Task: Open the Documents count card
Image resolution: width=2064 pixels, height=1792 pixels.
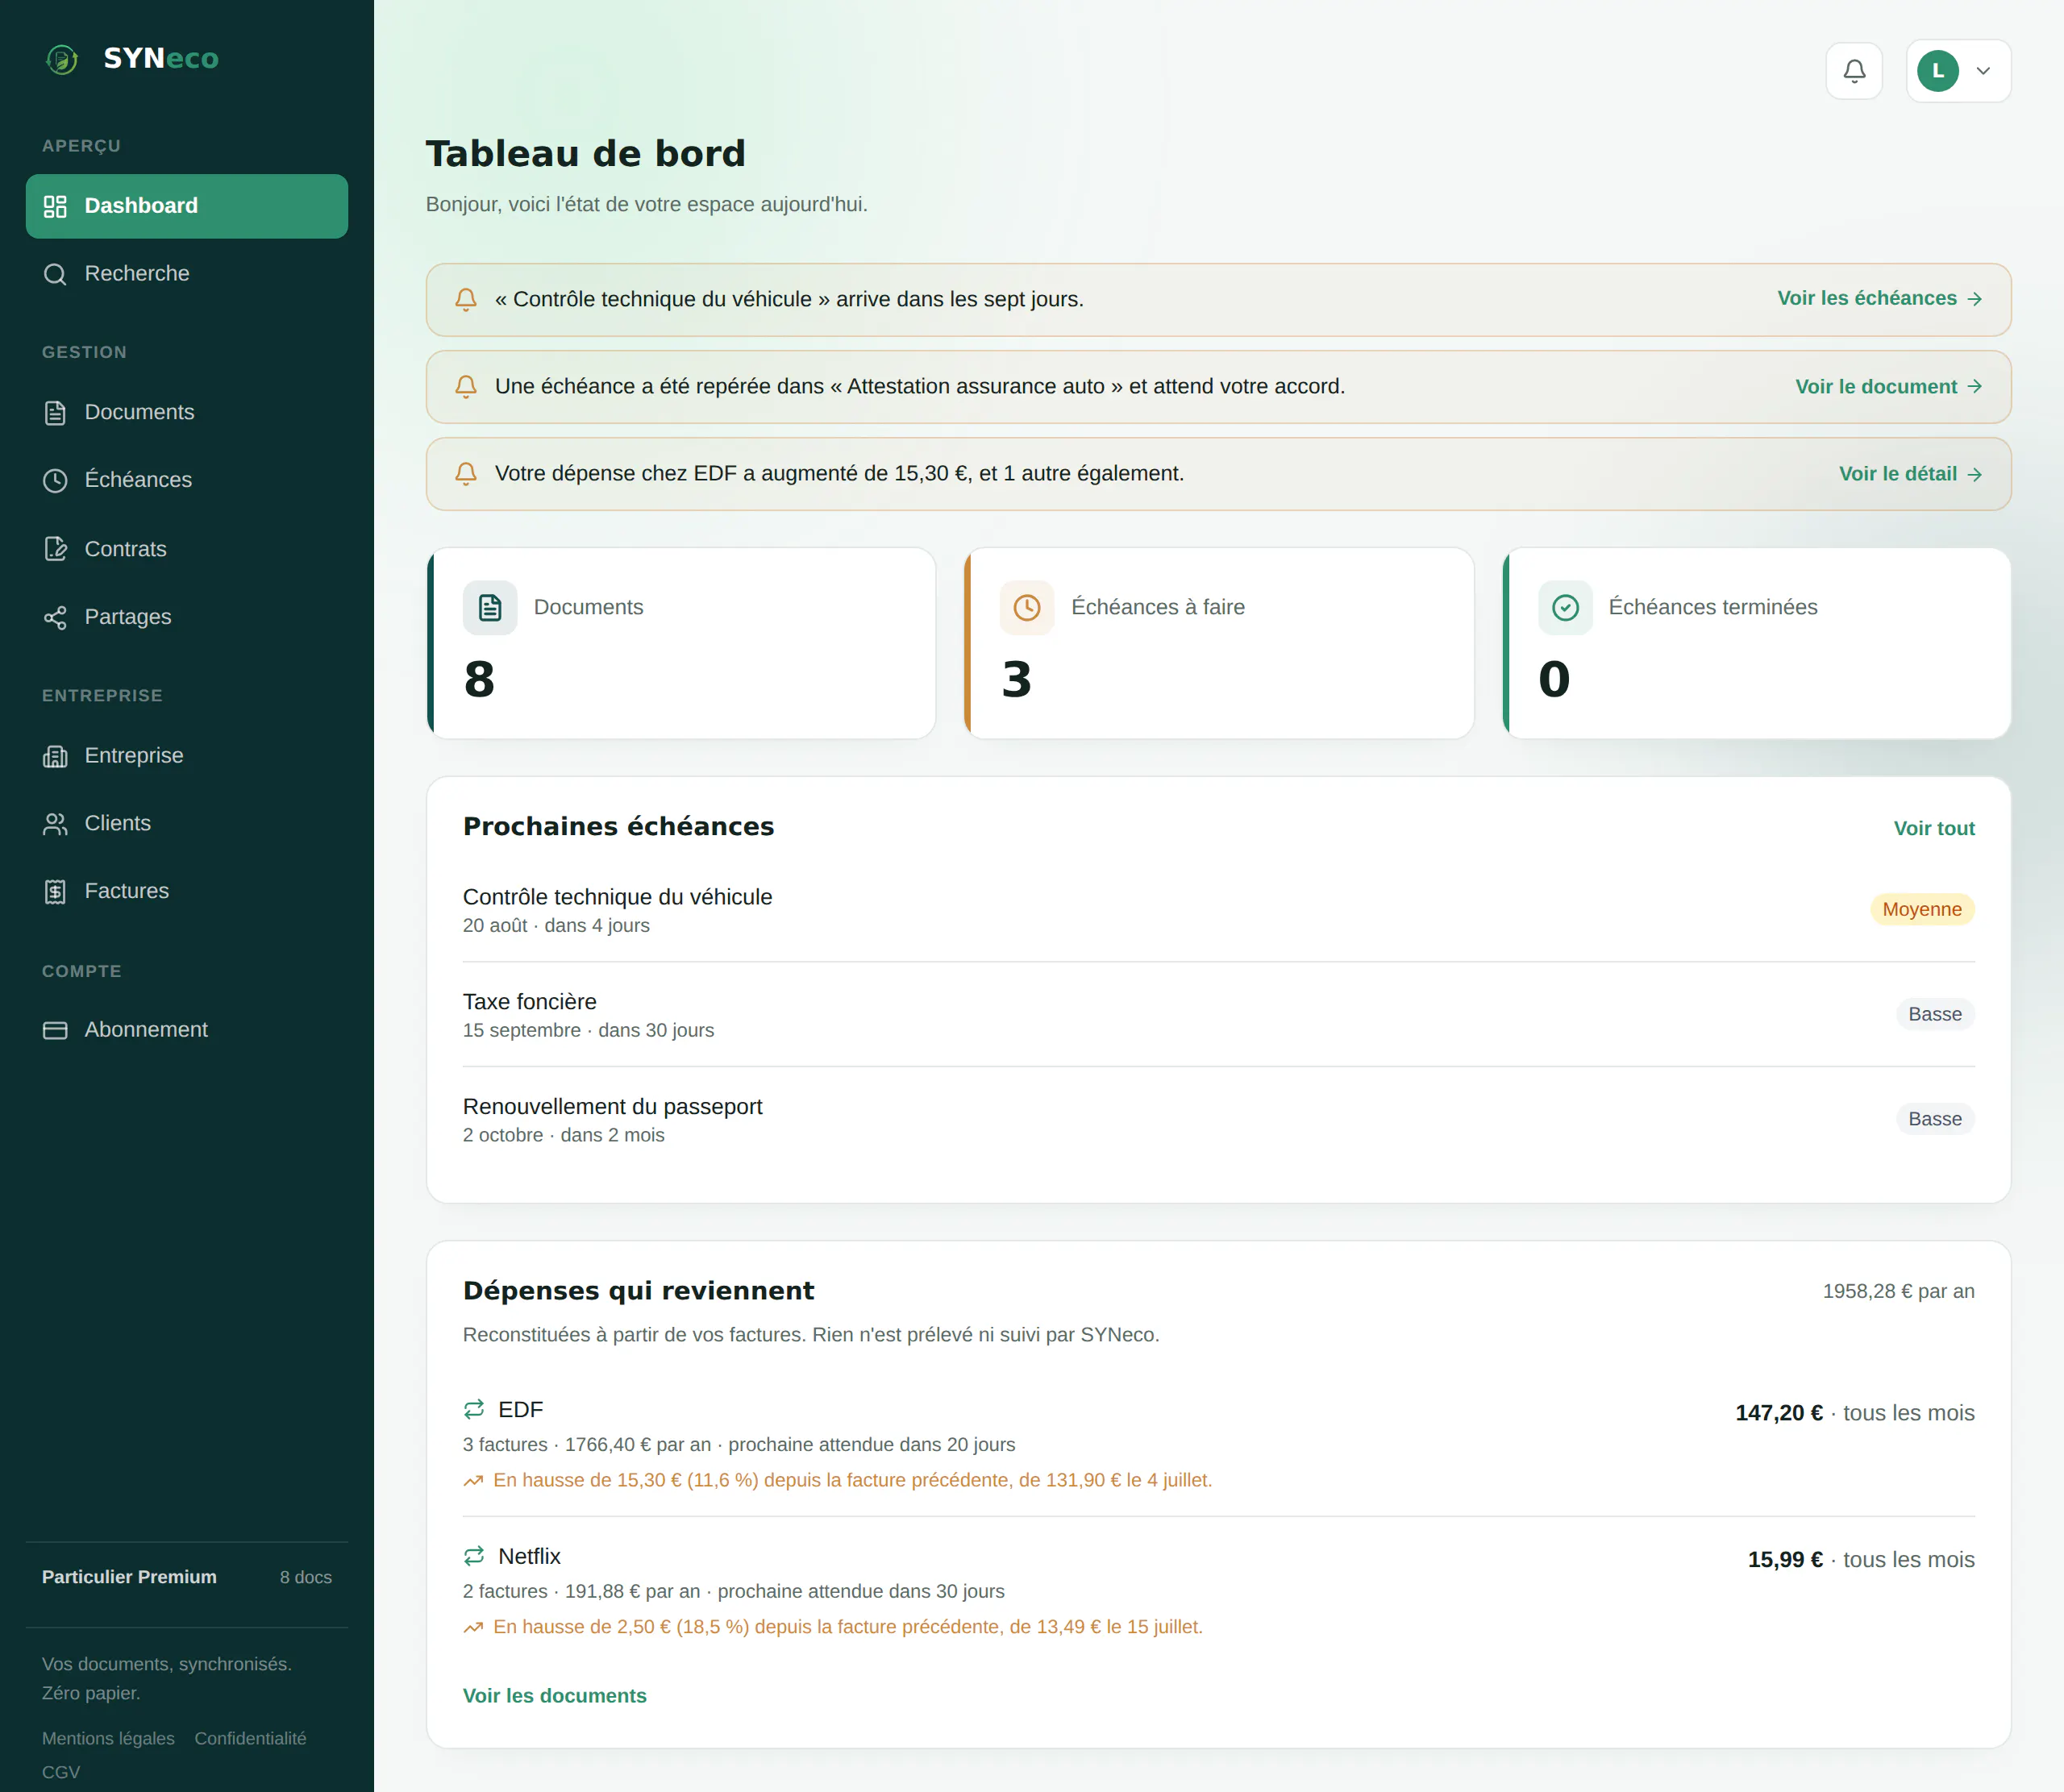Action: pos(681,643)
